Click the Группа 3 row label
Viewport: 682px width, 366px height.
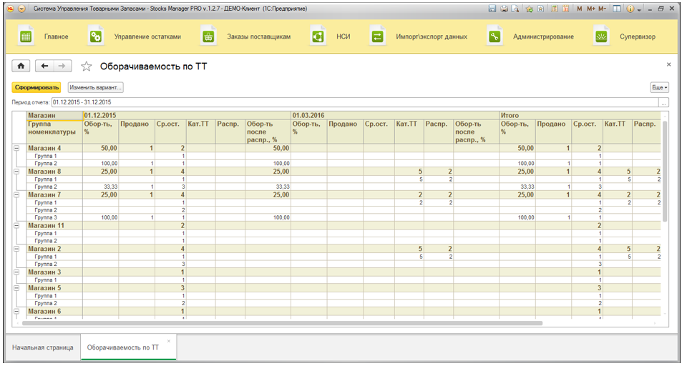(46, 217)
